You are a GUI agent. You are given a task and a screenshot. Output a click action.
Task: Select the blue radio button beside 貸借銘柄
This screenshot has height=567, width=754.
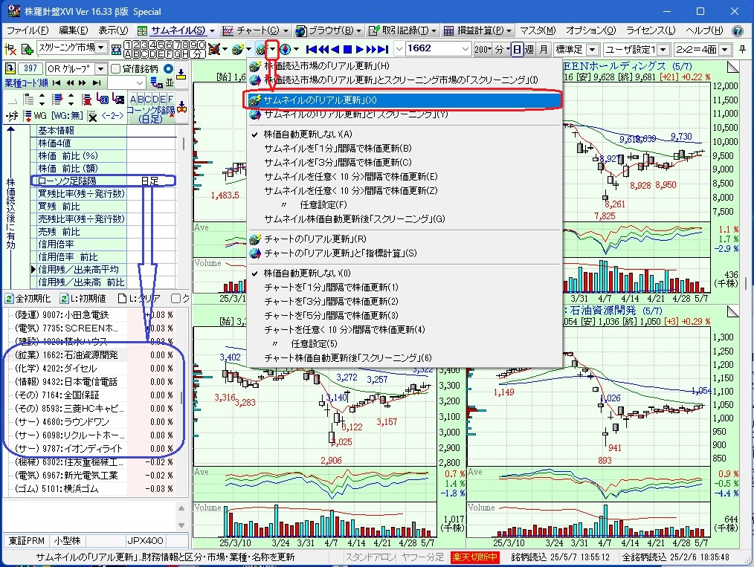click(x=168, y=68)
